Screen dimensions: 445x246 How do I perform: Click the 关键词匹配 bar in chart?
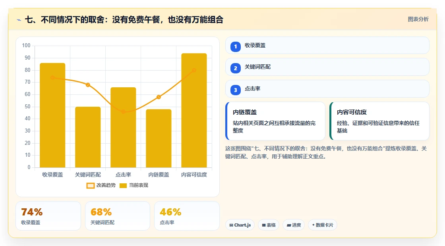click(x=88, y=137)
